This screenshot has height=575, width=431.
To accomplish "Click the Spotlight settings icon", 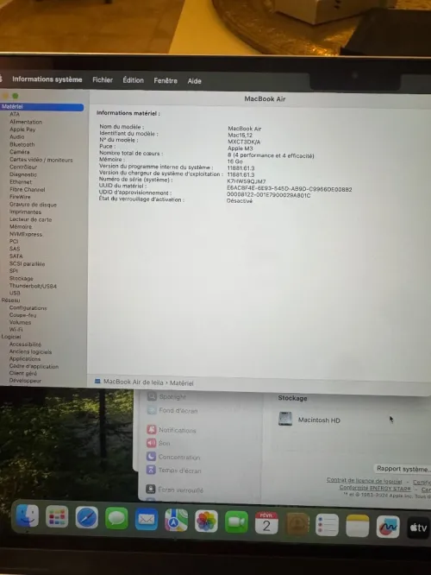I will (x=152, y=396).
